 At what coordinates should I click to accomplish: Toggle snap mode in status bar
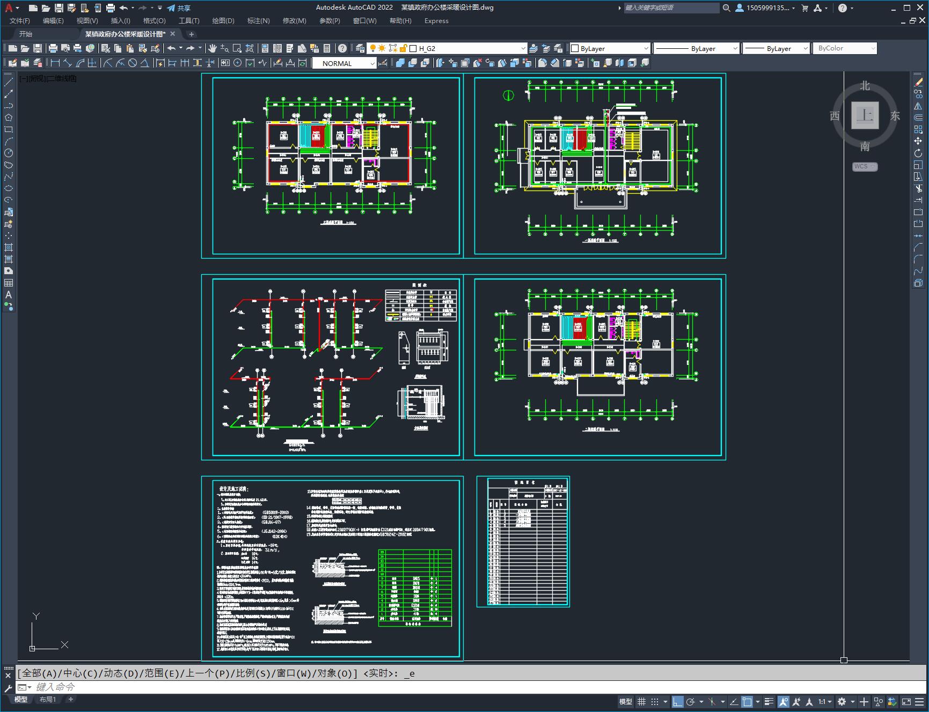click(x=655, y=702)
